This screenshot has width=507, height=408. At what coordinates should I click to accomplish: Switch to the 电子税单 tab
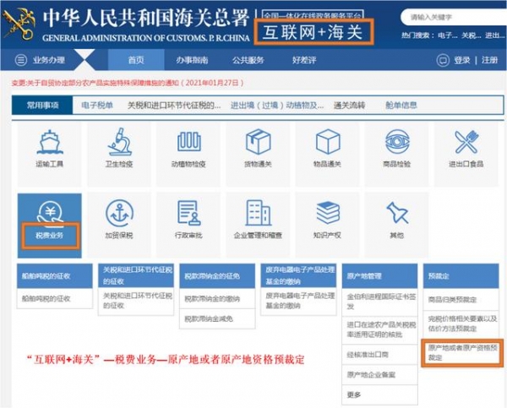pyautogui.click(x=95, y=106)
